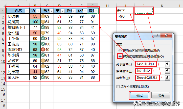Screen dimensions: 183x109
Task: Click yellow warning icon in 龙淑芬 row
Action: click(43, 61)
